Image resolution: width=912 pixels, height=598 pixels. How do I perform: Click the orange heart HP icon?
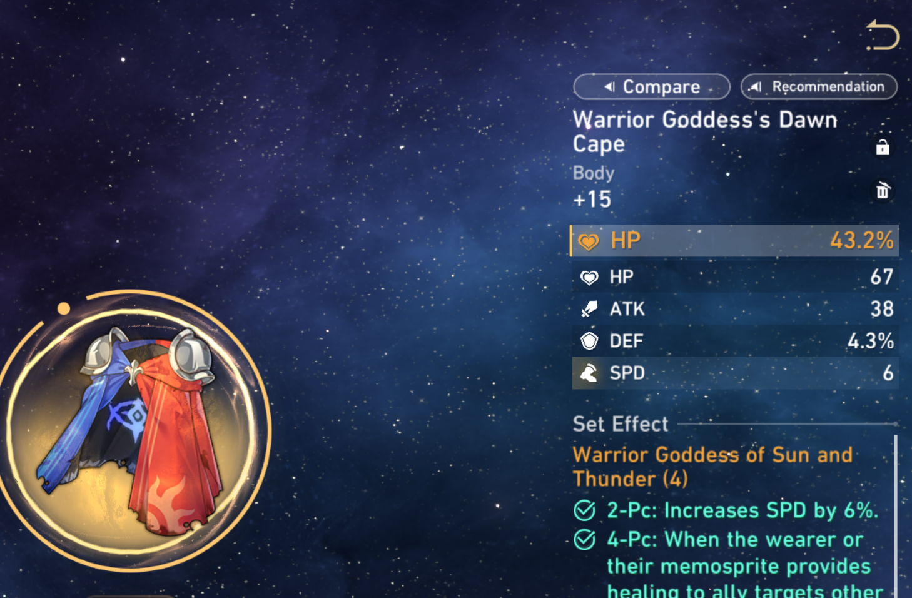[x=589, y=241]
